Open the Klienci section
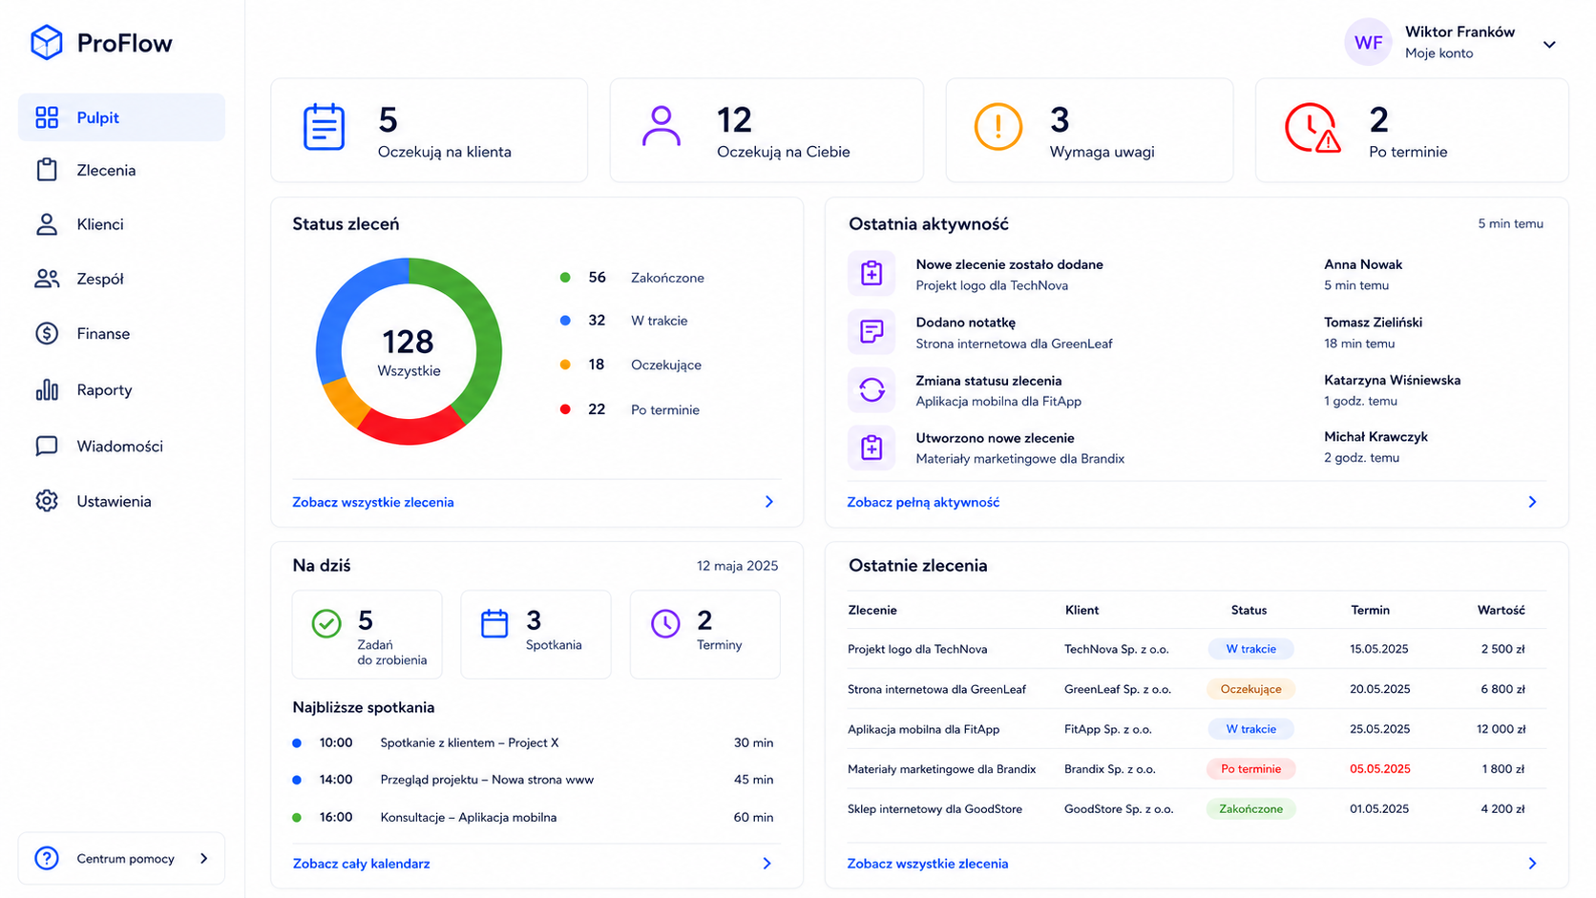Image resolution: width=1596 pixels, height=898 pixels. [x=121, y=224]
